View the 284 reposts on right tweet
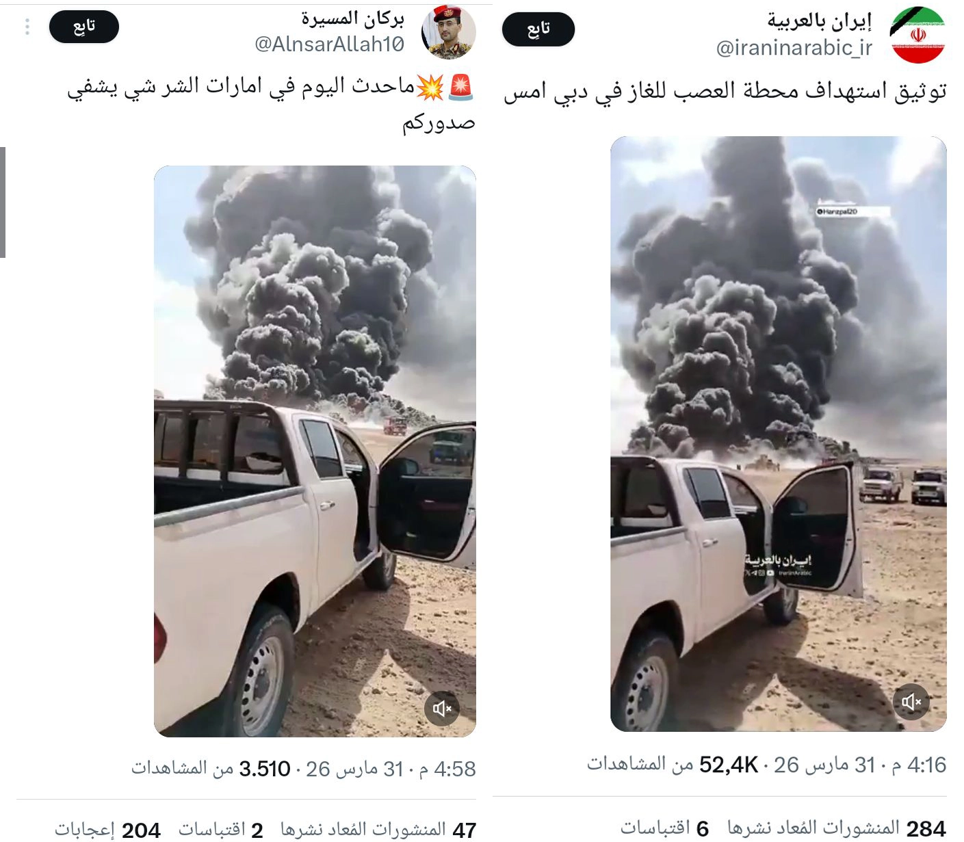Screen dimensions: 964x842 pyautogui.click(x=837, y=828)
